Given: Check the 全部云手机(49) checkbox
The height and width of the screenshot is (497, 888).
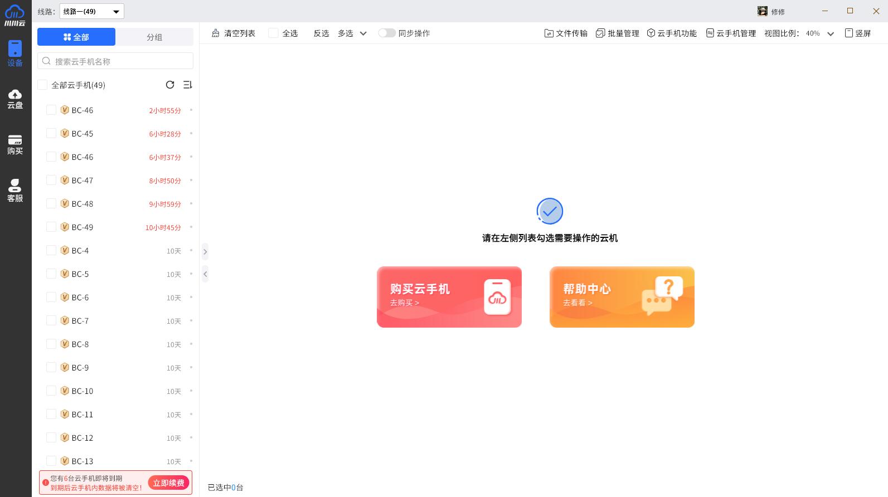Looking at the screenshot, I should coord(42,85).
